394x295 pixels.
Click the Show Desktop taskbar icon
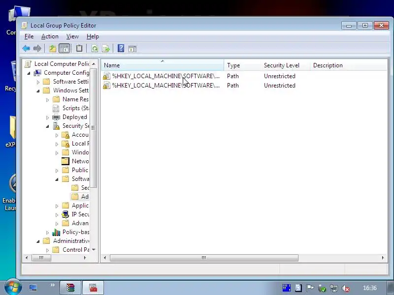(33, 288)
